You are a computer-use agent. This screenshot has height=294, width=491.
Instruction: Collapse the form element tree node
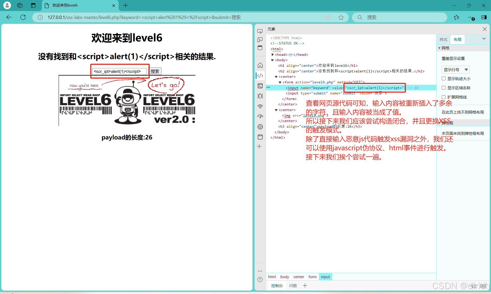(280, 82)
